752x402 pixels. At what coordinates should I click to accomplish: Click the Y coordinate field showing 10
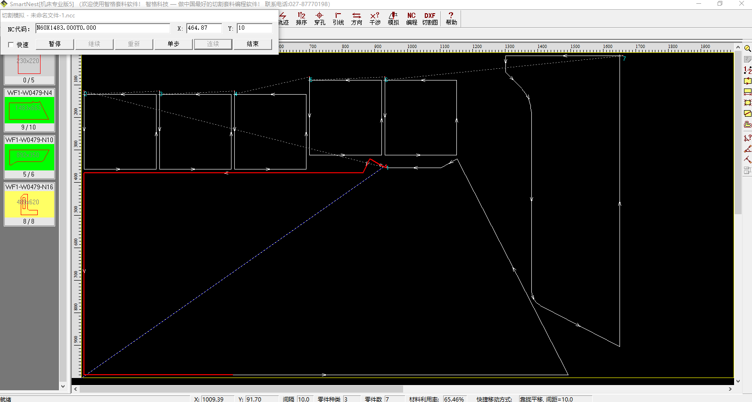click(x=255, y=28)
